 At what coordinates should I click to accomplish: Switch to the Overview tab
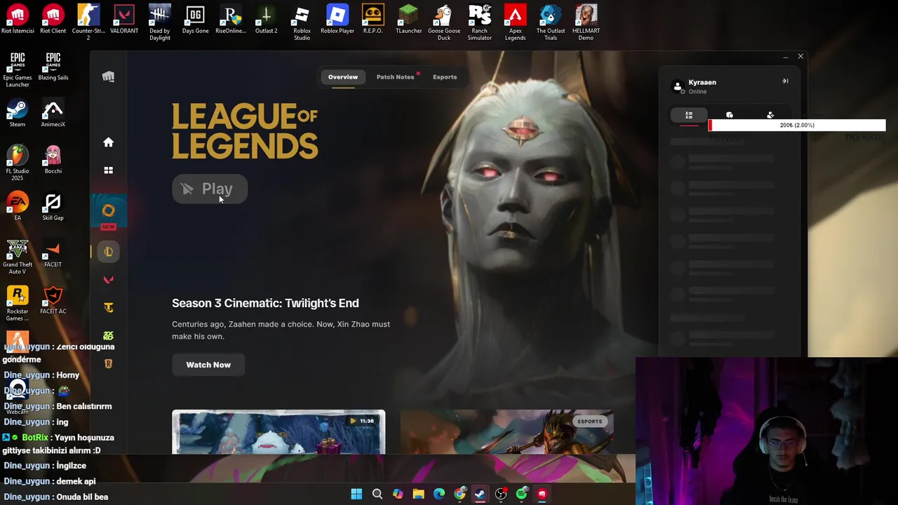click(343, 77)
